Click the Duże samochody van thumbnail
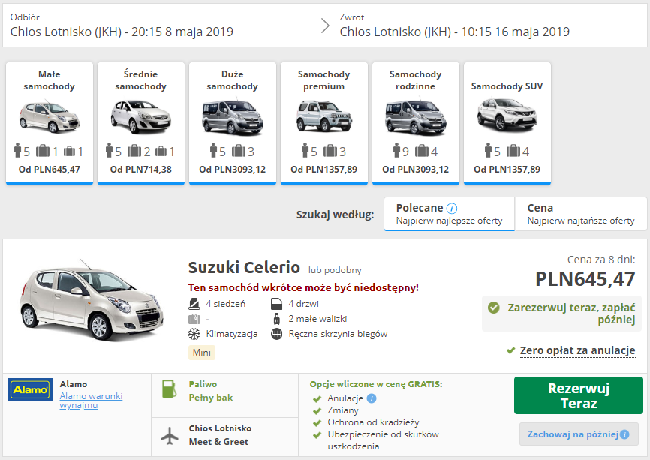This screenshot has width=650, height=460. [x=233, y=118]
